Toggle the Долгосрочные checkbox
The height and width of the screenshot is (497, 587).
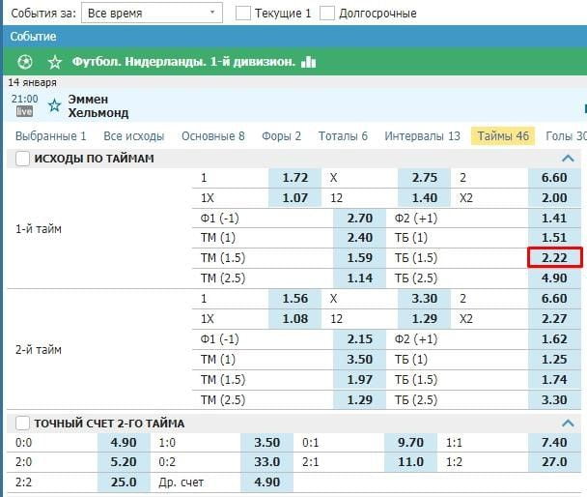(327, 14)
